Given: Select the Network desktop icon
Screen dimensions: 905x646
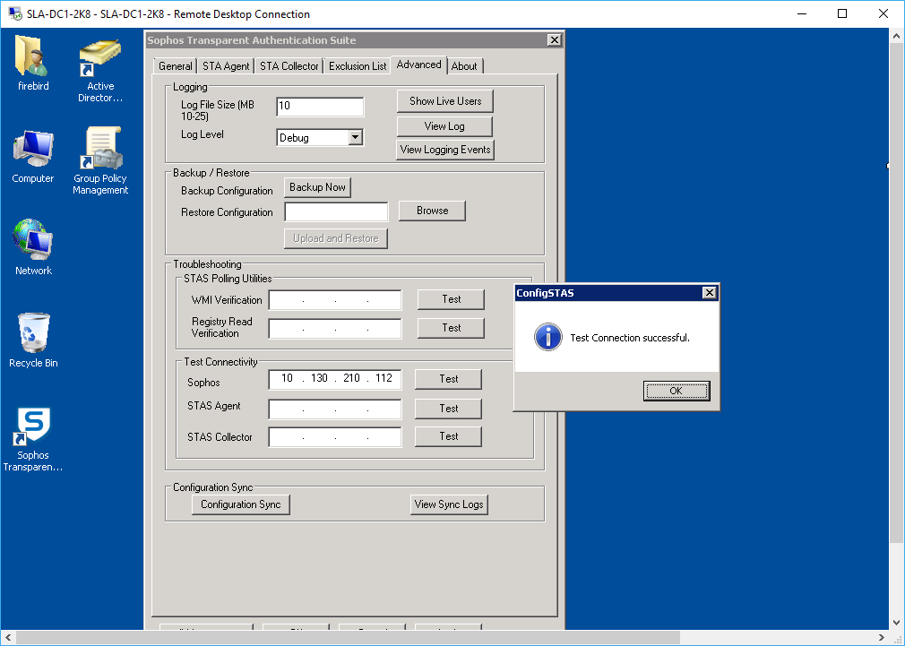Looking at the screenshot, I should pos(33,240).
